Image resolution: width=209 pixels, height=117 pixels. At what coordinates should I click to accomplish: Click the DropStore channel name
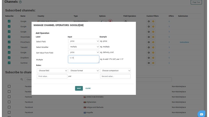[x=25, y=58]
